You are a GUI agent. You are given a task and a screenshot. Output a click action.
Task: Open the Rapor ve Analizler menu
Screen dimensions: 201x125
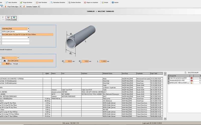pyautogui.click(x=91, y=2)
